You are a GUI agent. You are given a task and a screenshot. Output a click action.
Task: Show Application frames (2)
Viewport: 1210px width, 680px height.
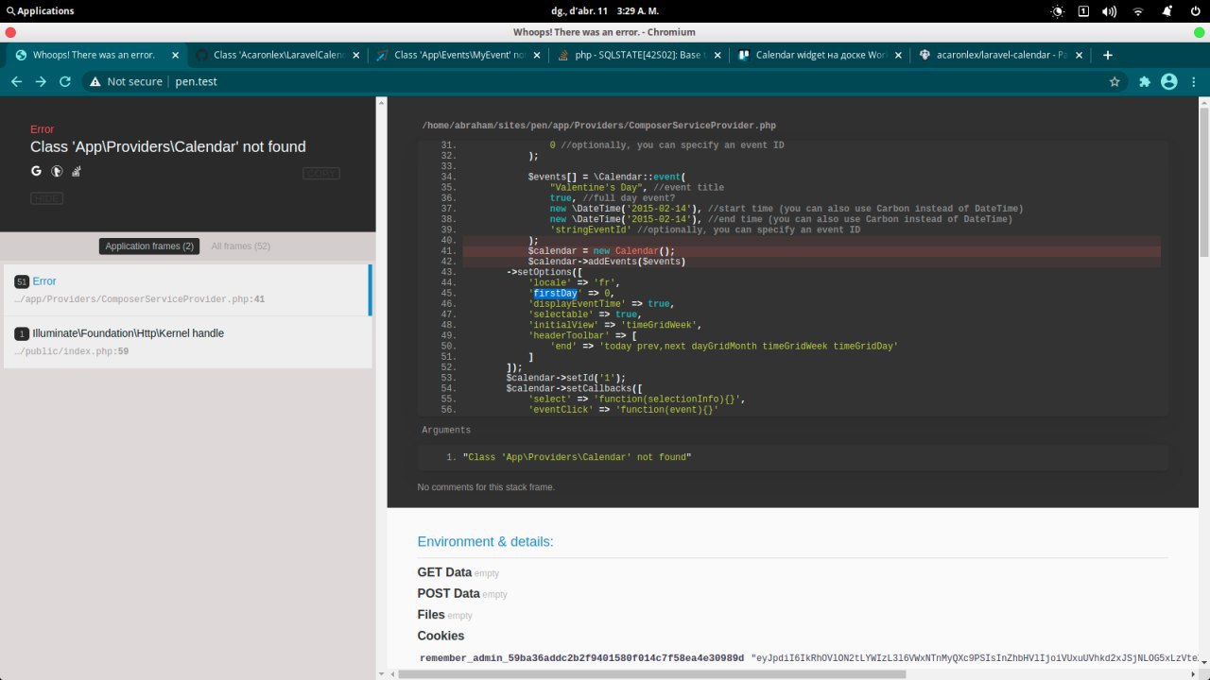point(149,246)
